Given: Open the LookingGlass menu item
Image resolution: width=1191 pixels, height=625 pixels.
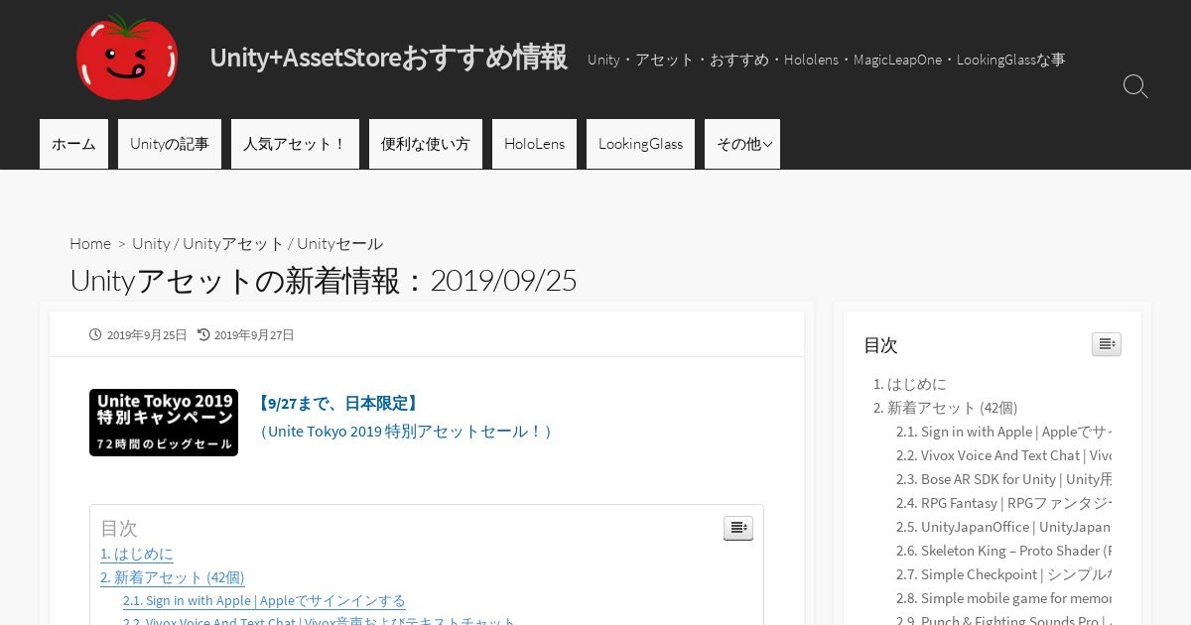Looking at the screenshot, I should tap(640, 144).
